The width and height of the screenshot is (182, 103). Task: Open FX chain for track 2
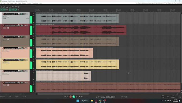point(25,26)
